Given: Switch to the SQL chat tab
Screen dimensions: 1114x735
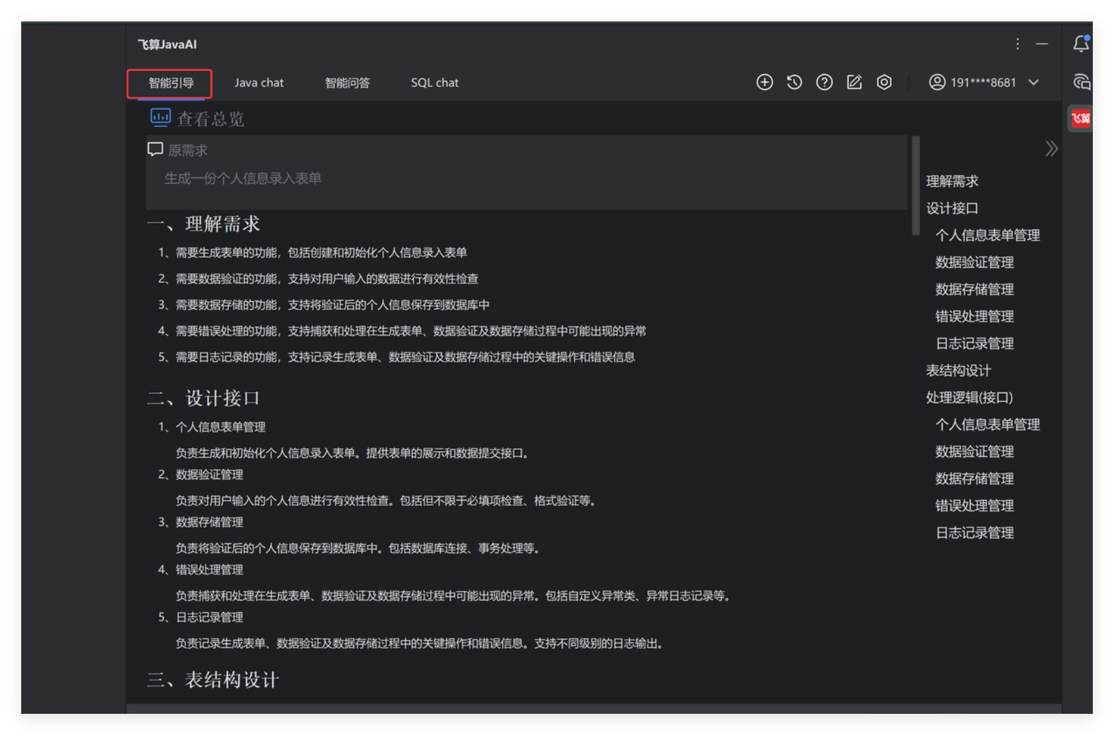Looking at the screenshot, I should (435, 83).
